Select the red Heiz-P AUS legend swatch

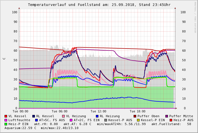pyautogui.click(x=170, y=120)
